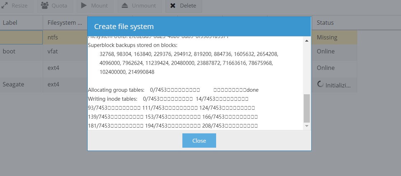Click the Initializing status spinner icon
The image size is (401, 176).
pos(320,84)
